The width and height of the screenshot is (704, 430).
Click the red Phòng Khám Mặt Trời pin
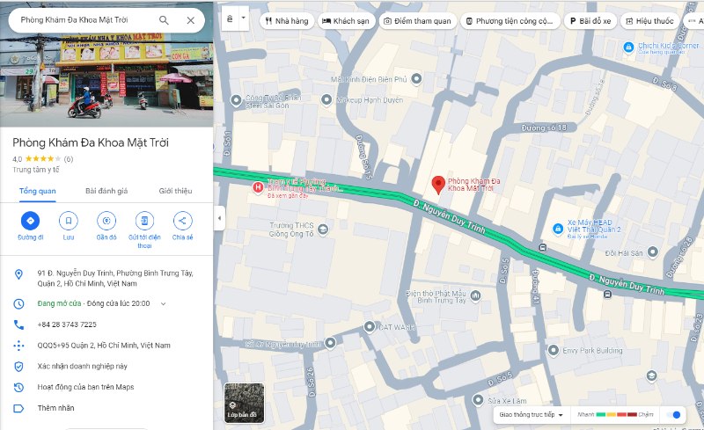point(438,185)
